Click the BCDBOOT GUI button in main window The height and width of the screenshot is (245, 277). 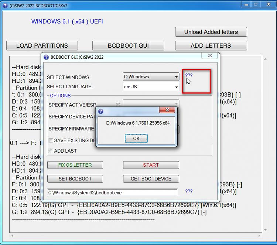pos(128,45)
